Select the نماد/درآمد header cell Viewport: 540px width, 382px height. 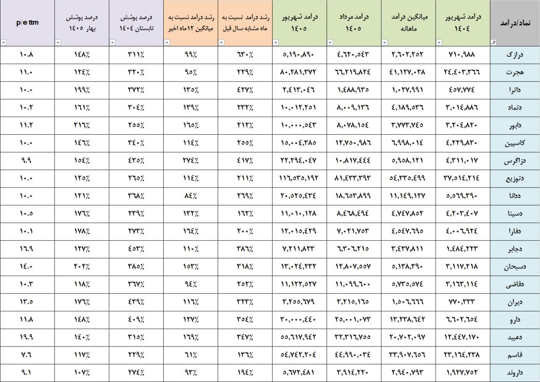pos(515,23)
